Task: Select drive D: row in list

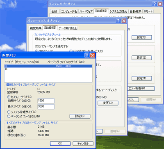Action: [x=48, y=69]
